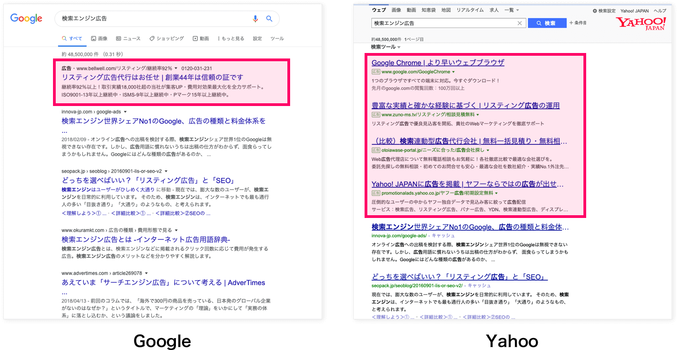This screenshot has height=350, width=678.
Task: Open Yahoo result どっちを選べばいい？ リスティング広告とSEO
Action: (459, 277)
